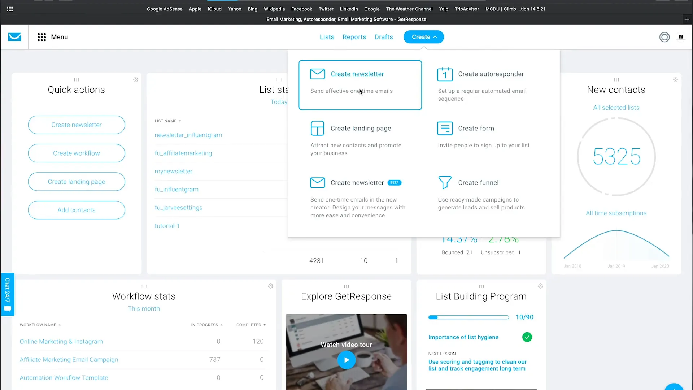Open Affiliate Marketing Email Campaign workflow
693x390 pixels.
[69, 360]
